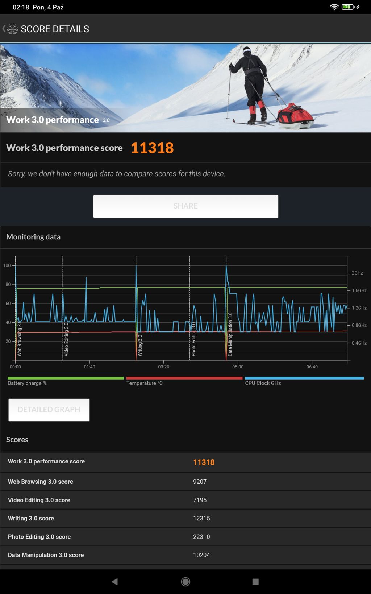371x594 pixels.
Task: Tap the Wi-Fi status icon
Action: click(x=334, y=7)
